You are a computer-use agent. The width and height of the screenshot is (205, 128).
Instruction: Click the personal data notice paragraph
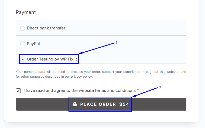(101, 74)
